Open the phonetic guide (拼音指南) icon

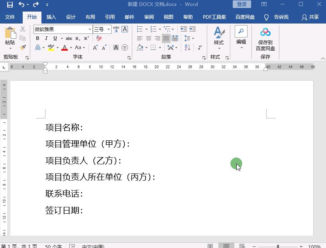point(116,30)
